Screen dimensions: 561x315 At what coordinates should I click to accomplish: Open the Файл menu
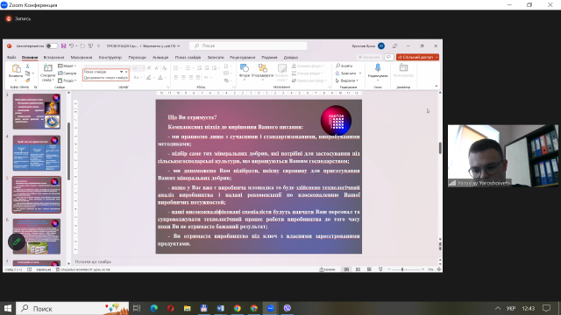11,57
